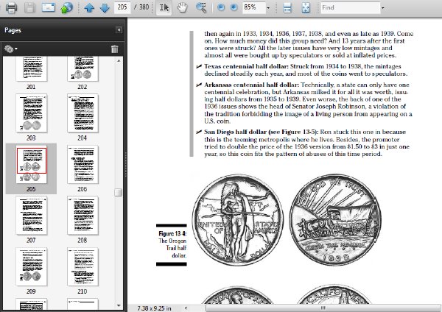The width and height of the screenshot is (442, 312).
Task: Go to next page with the down arrow
Action: click(105, 8)
